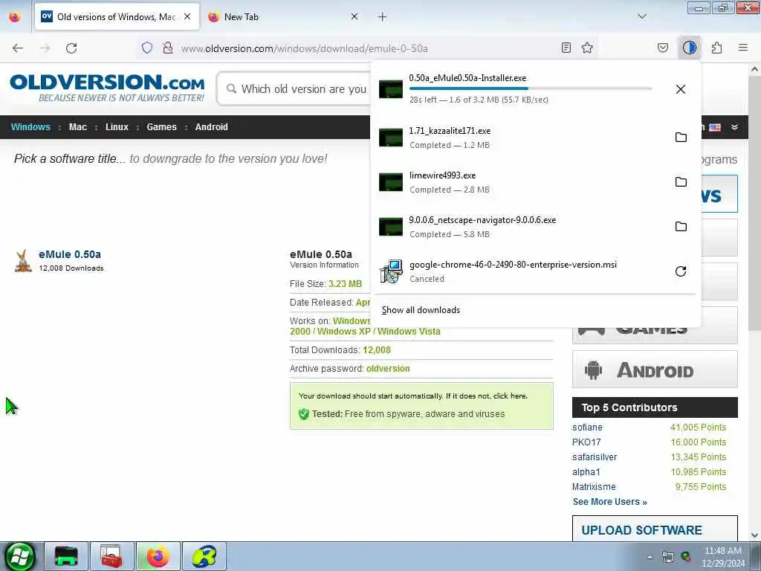Click the page vertical scrollbar thumb
The height and width of the screenshot is (571, 761).
pos(755,204)
